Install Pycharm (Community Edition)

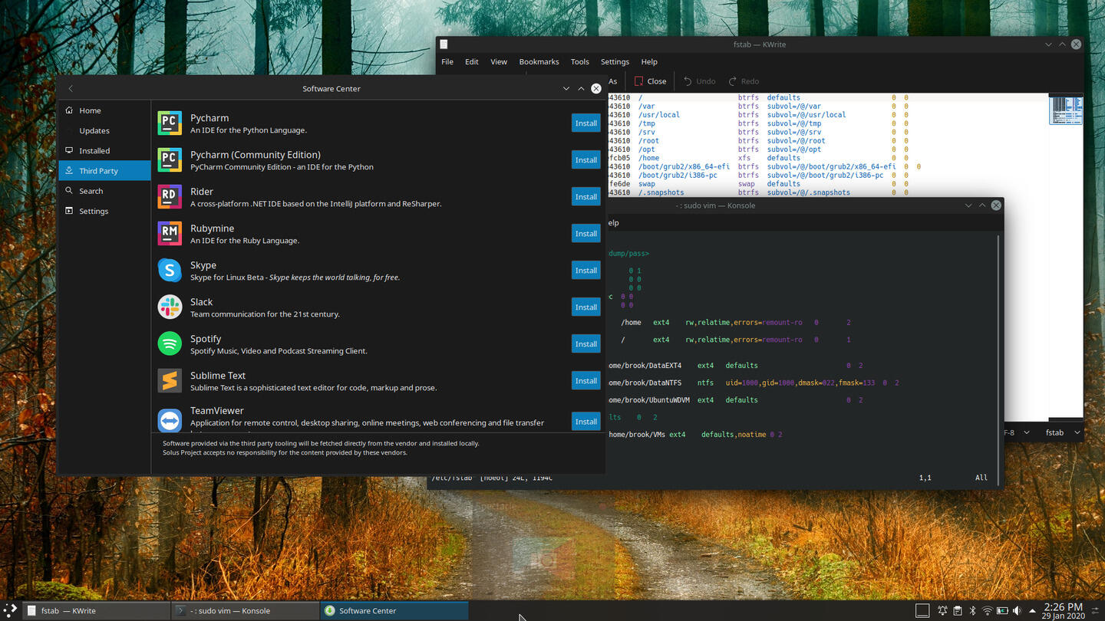(x=585, y=159)
